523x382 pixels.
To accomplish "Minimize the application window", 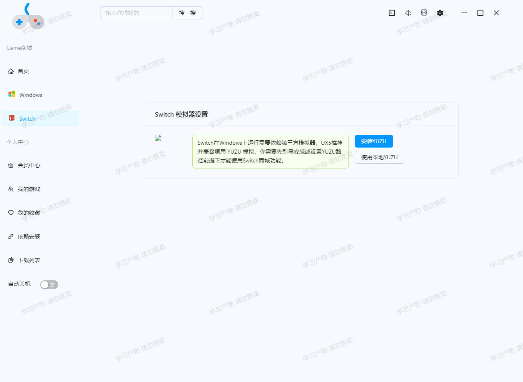I will coord(464,13).
